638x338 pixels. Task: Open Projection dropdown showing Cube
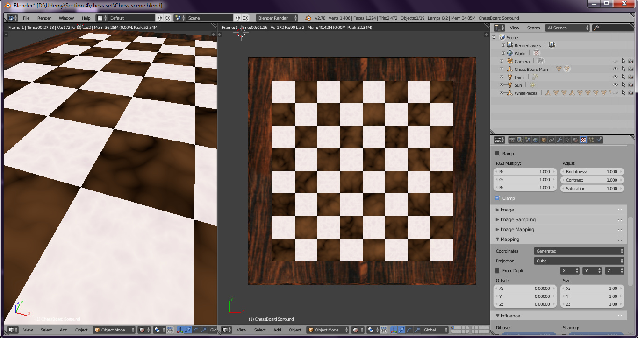point(579,261)
